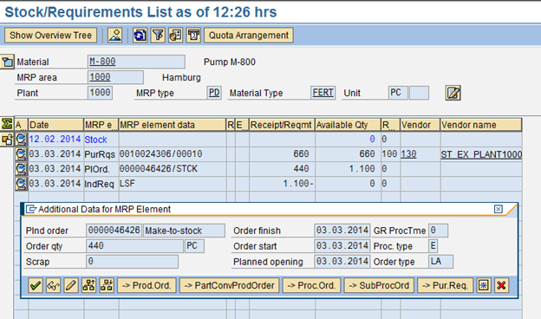Click the second order structure hierarchy icon
This screenshot has width=541, height=319.
point(107,285)
